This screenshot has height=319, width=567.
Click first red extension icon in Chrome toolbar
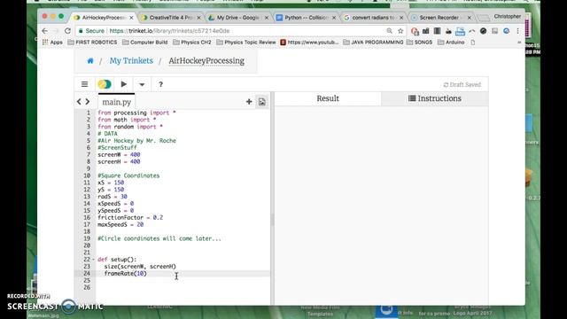pos(415,32)
